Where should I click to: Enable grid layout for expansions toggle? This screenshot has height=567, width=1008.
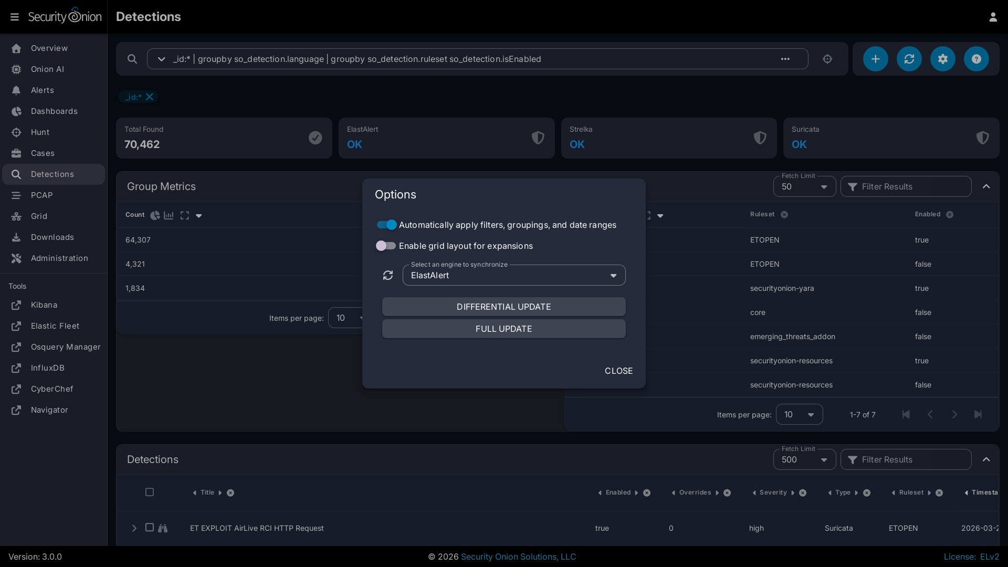pyautogui.click(x=386, y=246)
